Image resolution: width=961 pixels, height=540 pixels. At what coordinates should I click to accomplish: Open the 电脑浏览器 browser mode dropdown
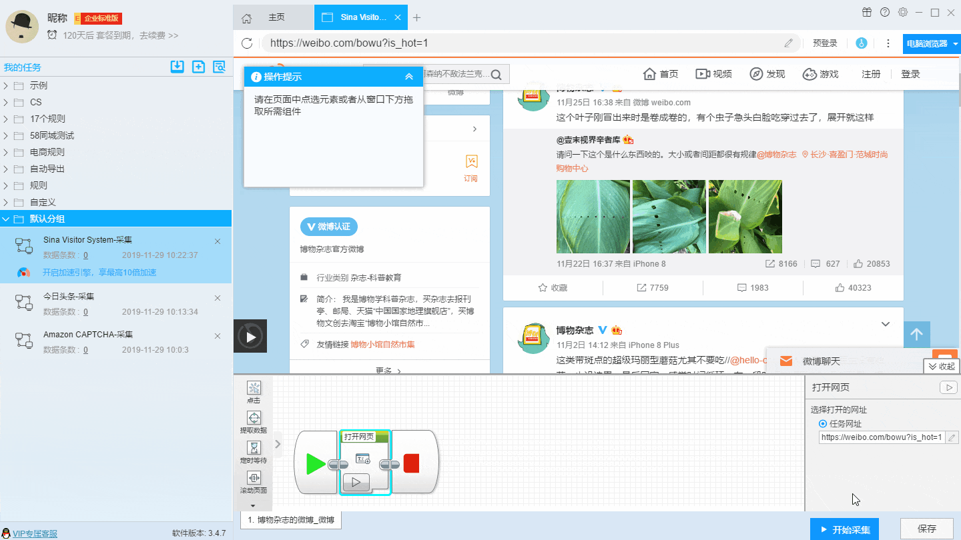pyautogui.click(x=932, y=43)
